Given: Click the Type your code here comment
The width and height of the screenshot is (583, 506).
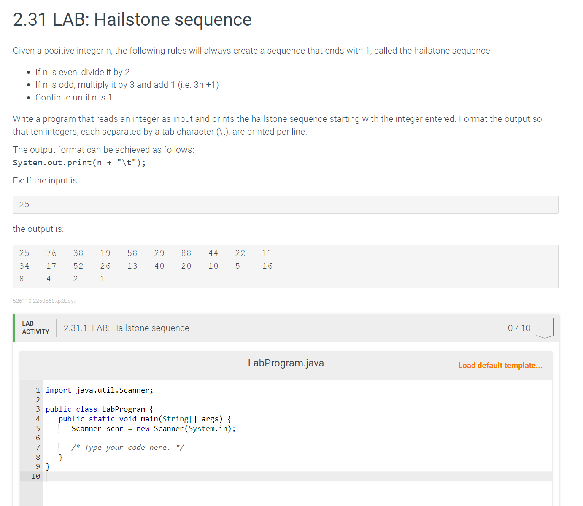Looking at the screenshot, I should 128,447.
